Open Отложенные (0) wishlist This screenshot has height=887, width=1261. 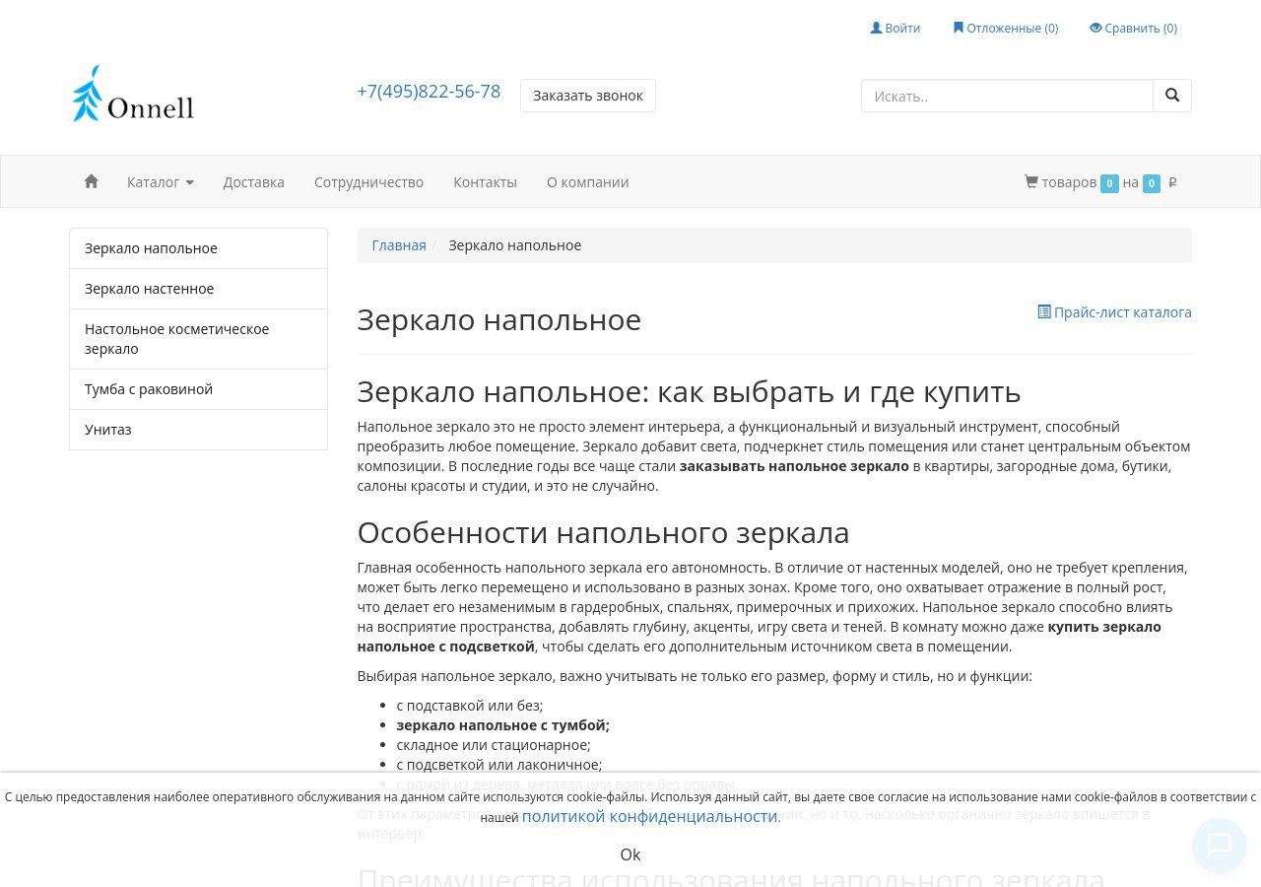tap(1006, 28)
